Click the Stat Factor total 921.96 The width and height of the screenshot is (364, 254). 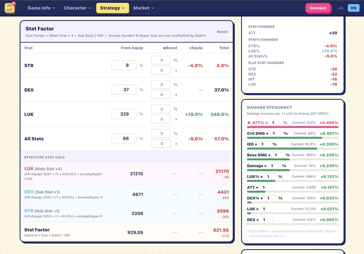click(221, 230)
